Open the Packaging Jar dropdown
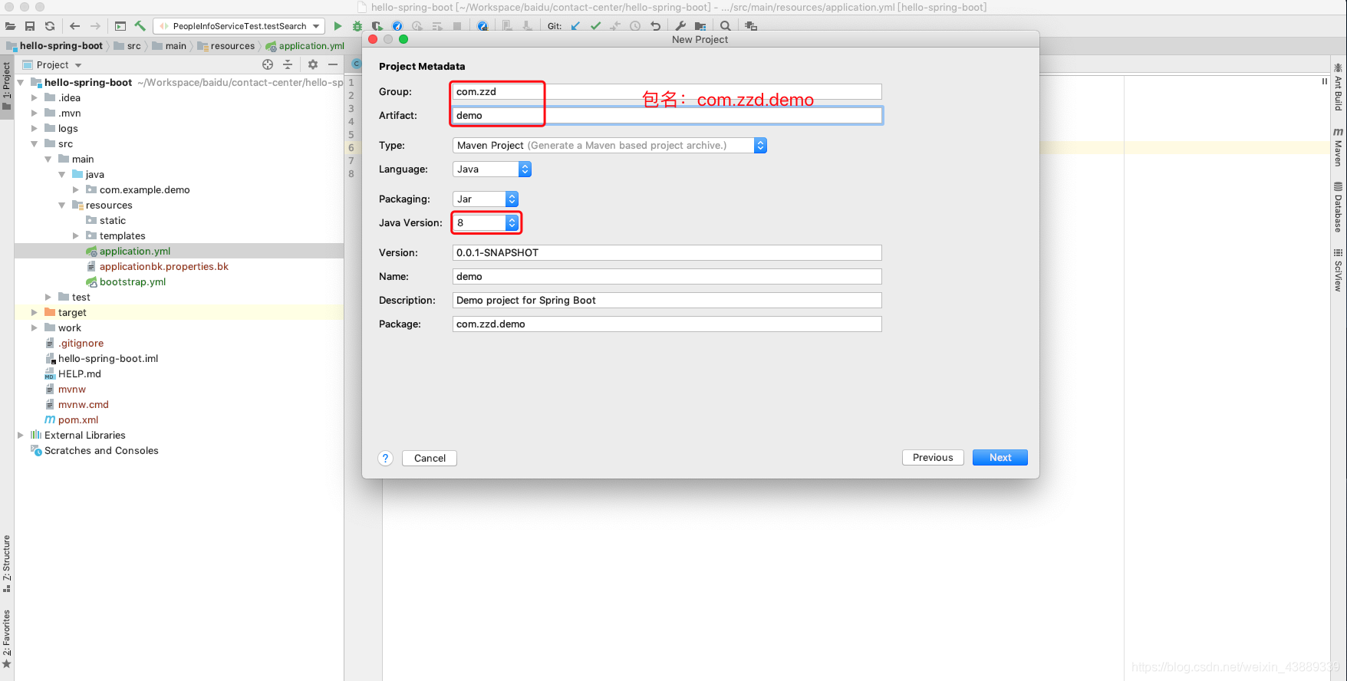This screenshot has height=681, width=1347. click(486, 199)
